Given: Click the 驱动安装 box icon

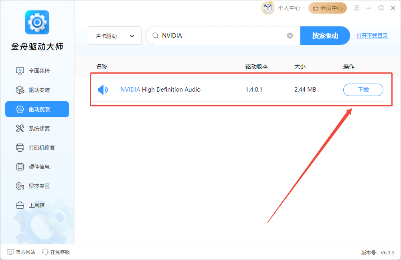Looking at the screenshot, I should [x=20, y=90].
